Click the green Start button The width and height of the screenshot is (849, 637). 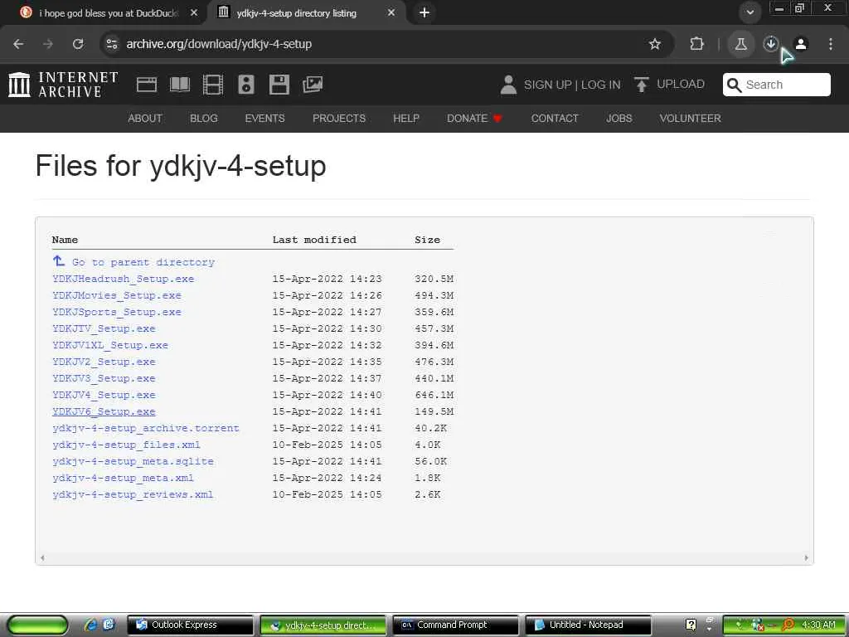pos(37,625)
